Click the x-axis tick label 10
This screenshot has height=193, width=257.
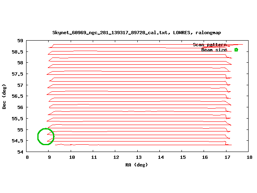pos(71,158)
